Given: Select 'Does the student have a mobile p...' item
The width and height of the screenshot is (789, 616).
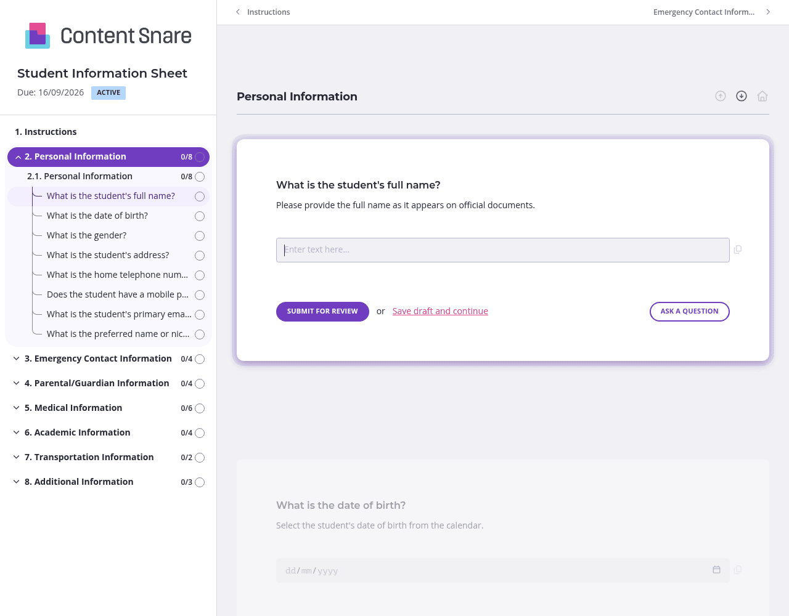Looking at the screenshot, I should [118, 294].
